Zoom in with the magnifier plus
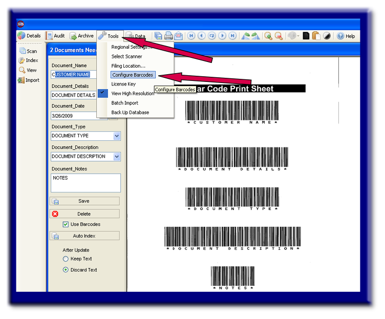 pyautogui.click(x=268, y=36)
